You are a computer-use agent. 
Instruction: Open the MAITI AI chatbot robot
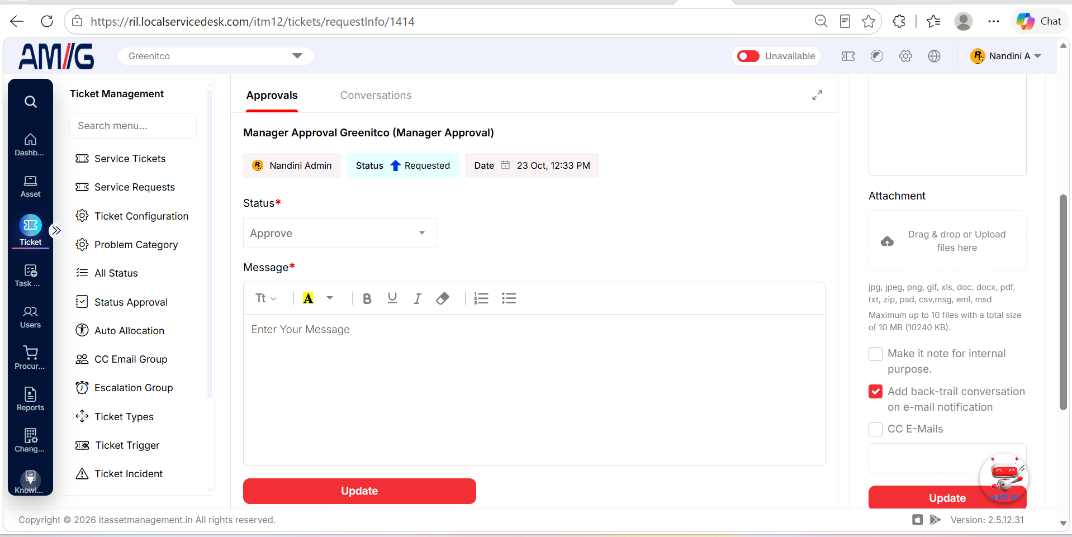[x=1004, y=478]
